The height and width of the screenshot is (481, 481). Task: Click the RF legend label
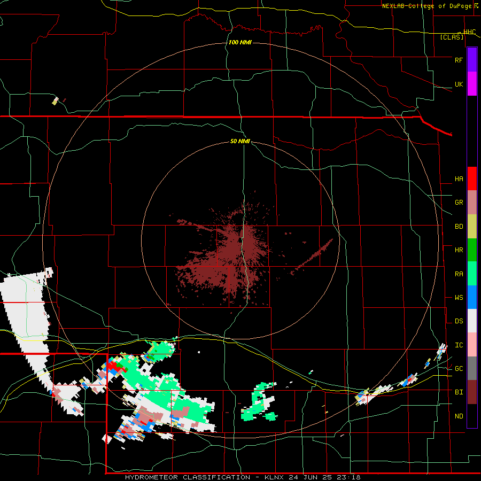click(459, 60)
